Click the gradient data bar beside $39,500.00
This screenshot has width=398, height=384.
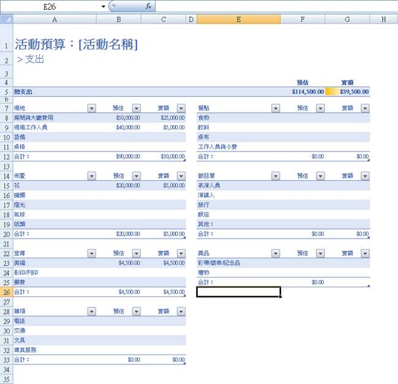331,91
